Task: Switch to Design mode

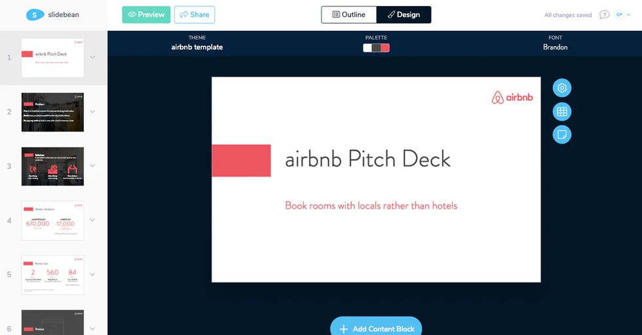Action: (404, 14)
